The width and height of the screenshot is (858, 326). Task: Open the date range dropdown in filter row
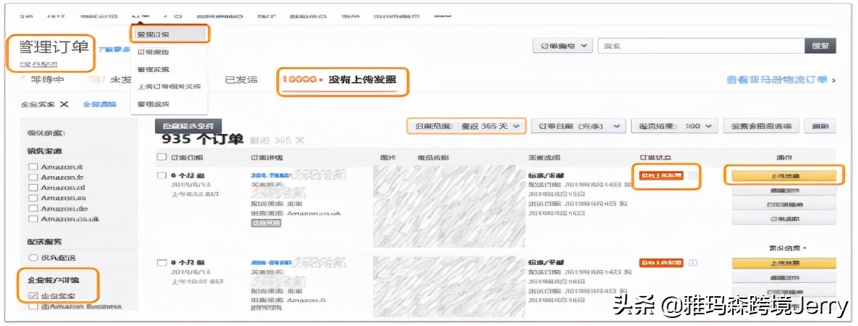[466, 126]
